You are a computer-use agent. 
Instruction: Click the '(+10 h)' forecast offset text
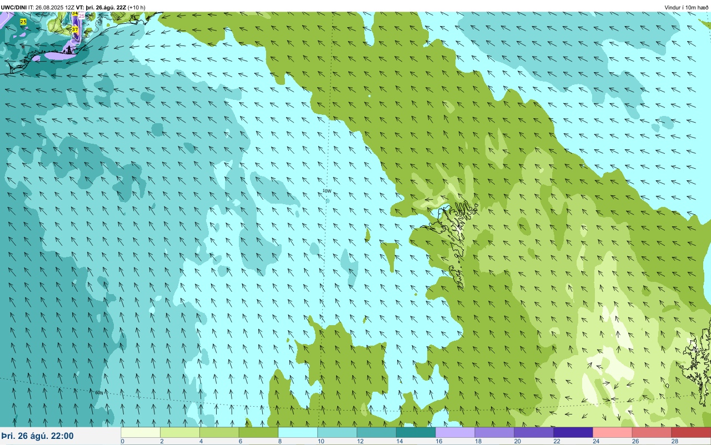[137, 8]
